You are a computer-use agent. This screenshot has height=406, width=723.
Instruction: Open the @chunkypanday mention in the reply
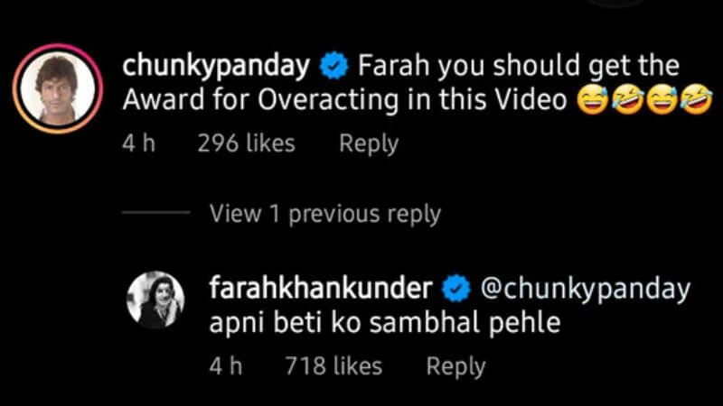click(x=583, y=289)
